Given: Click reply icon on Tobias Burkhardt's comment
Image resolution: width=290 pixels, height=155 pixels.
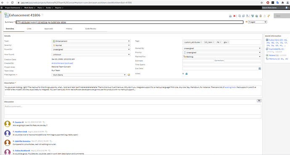Looking at the screenshot, I should [49, 150].
